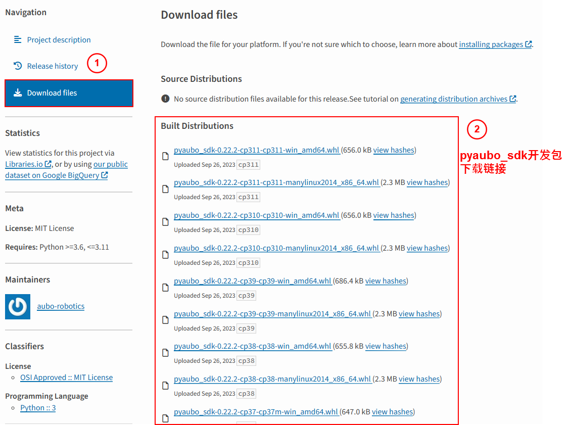Viewport: 571px width, 425px height.
Task: Click external-link icon next to Libraries.io
Action: [48, 164]
